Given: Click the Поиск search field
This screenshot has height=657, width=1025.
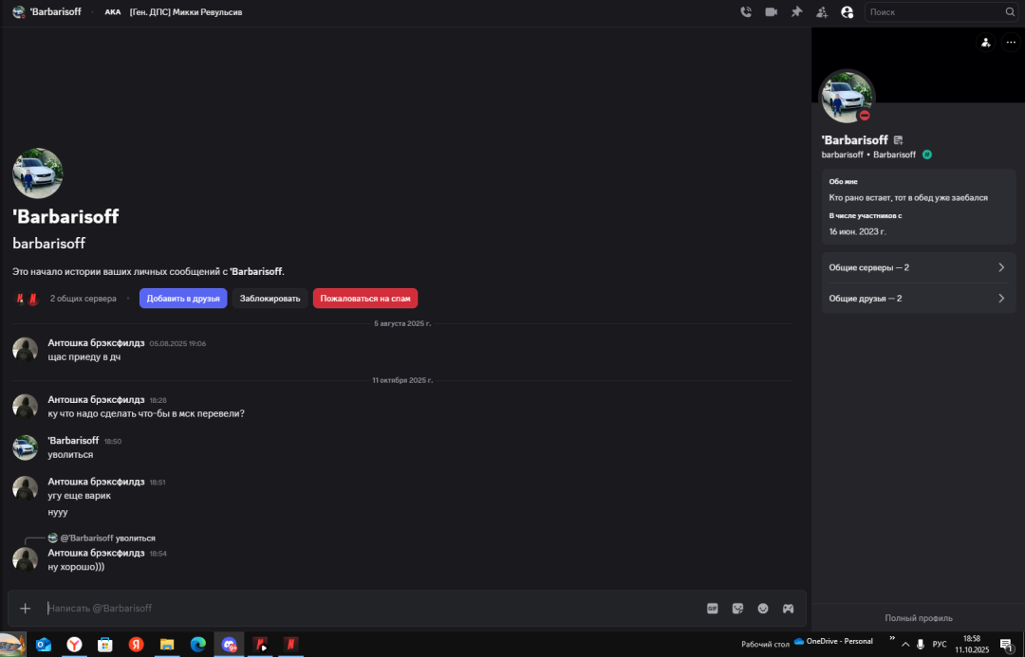Looking at the screenshot, I should click(x=934, y=12).
